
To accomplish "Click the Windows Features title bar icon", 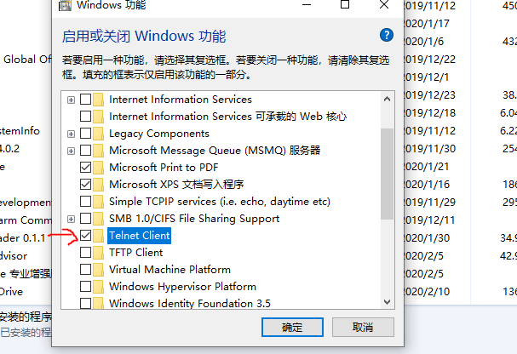I will [x=65, y=5].
